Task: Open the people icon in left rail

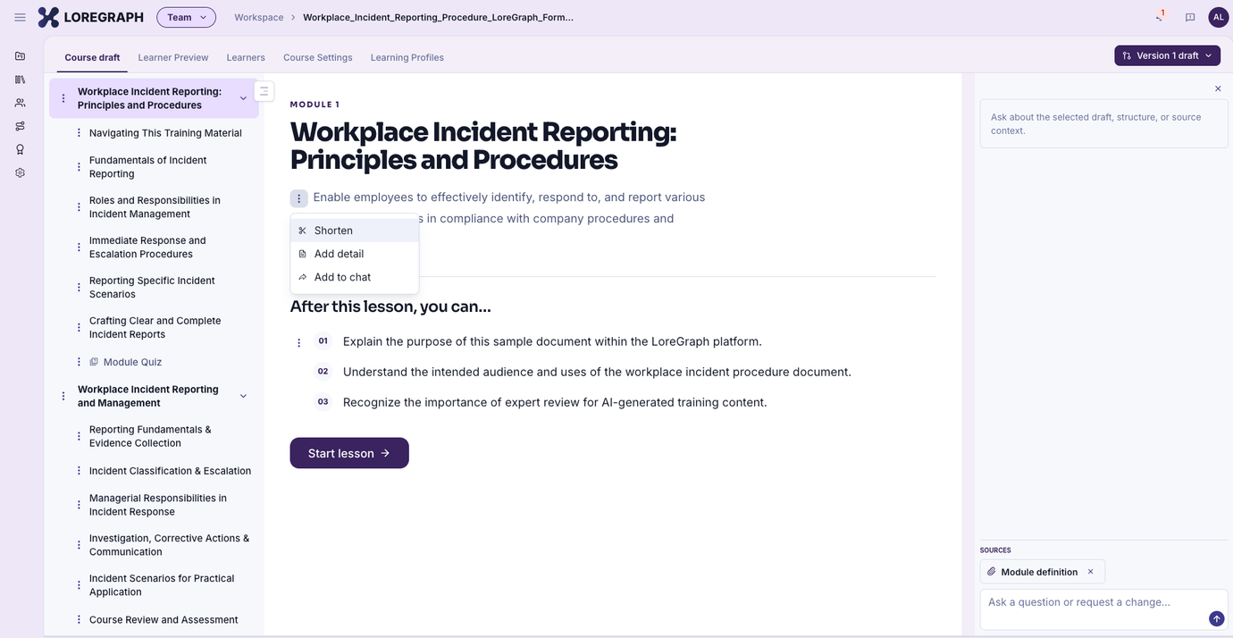Action: coord(20,103)
